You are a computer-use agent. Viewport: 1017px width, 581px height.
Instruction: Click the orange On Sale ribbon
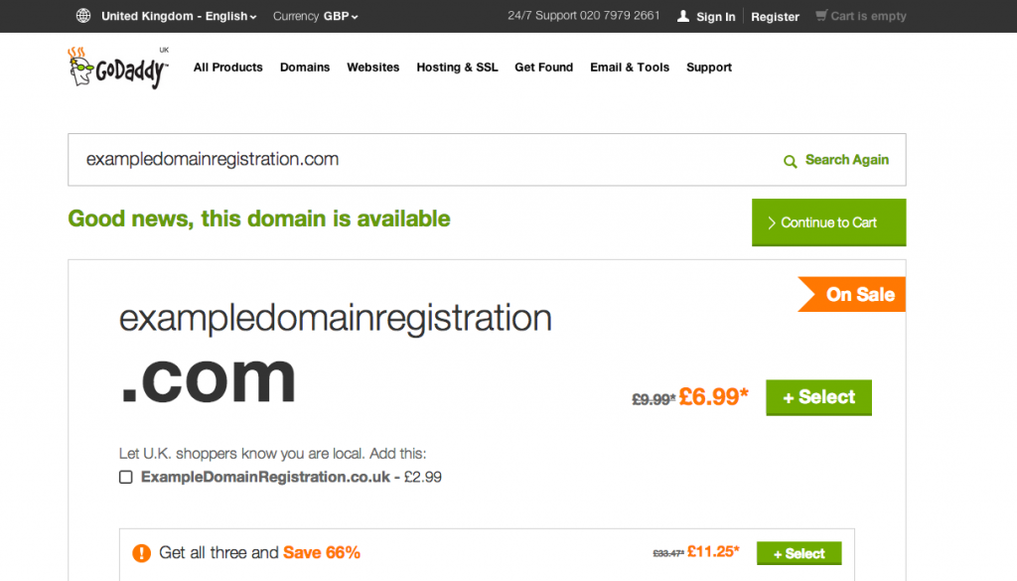(x=851, y=294)
